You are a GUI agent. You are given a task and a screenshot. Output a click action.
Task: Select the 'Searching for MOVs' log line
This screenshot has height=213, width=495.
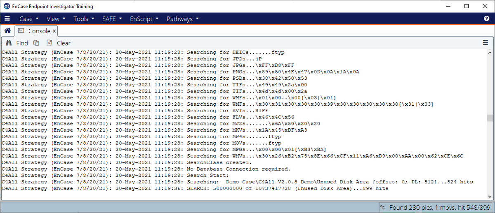pos(142,143)
